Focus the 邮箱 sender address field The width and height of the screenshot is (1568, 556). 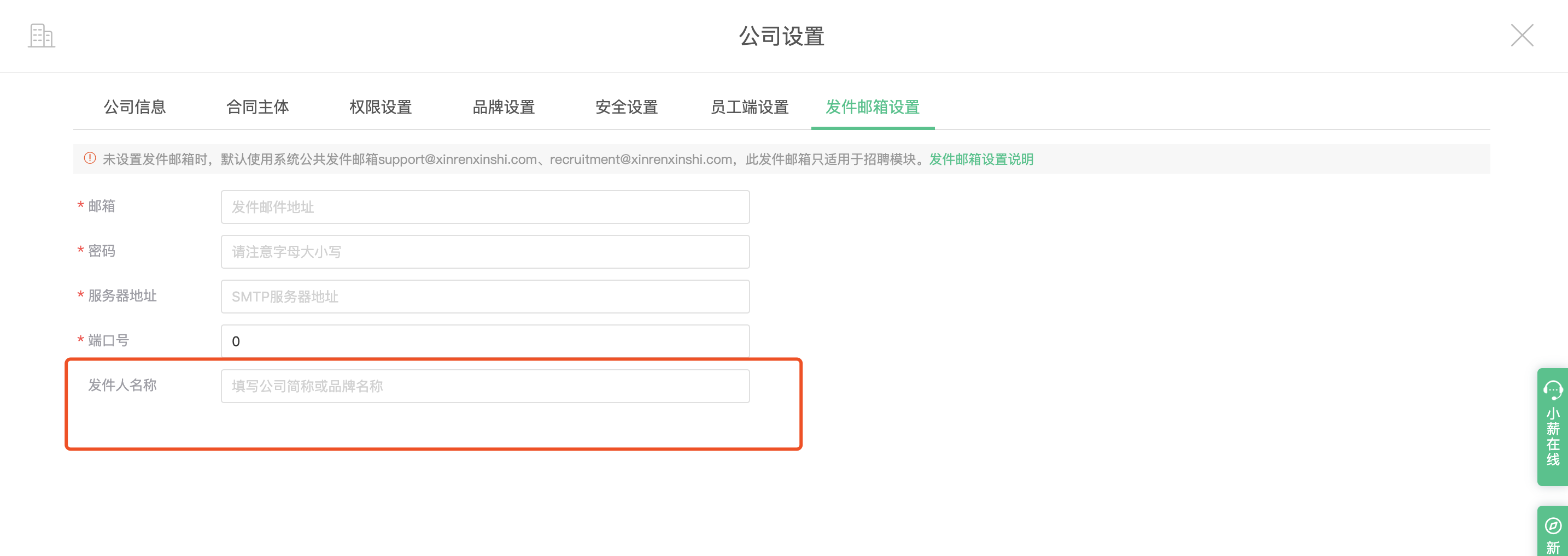point(485,207)
